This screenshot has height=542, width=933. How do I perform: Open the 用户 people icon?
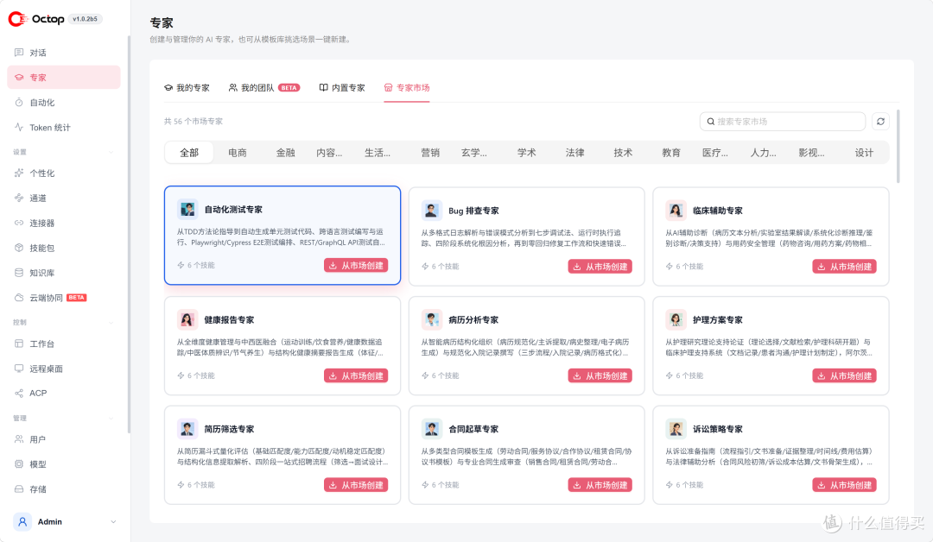(x=19, y=439)
